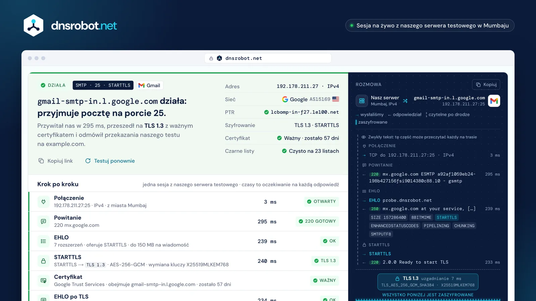Image resolution: width=536 pixels, height=301 pixels.
Task: Click the lock icon in TLS 1.3 handshake box
Action: pos(397,279)
